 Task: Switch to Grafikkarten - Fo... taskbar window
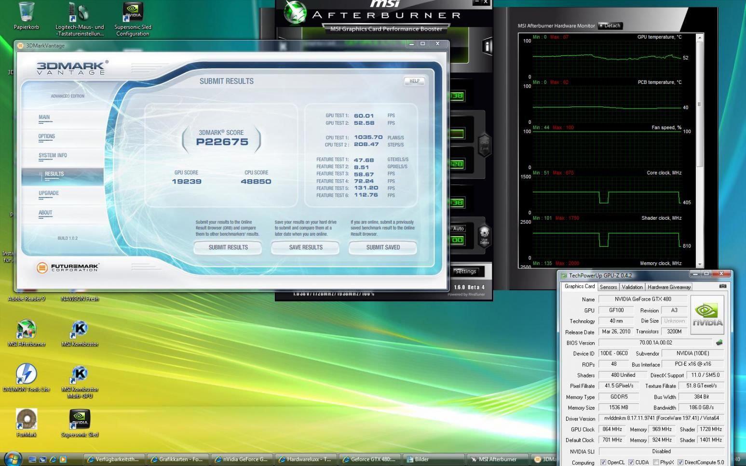177,459
